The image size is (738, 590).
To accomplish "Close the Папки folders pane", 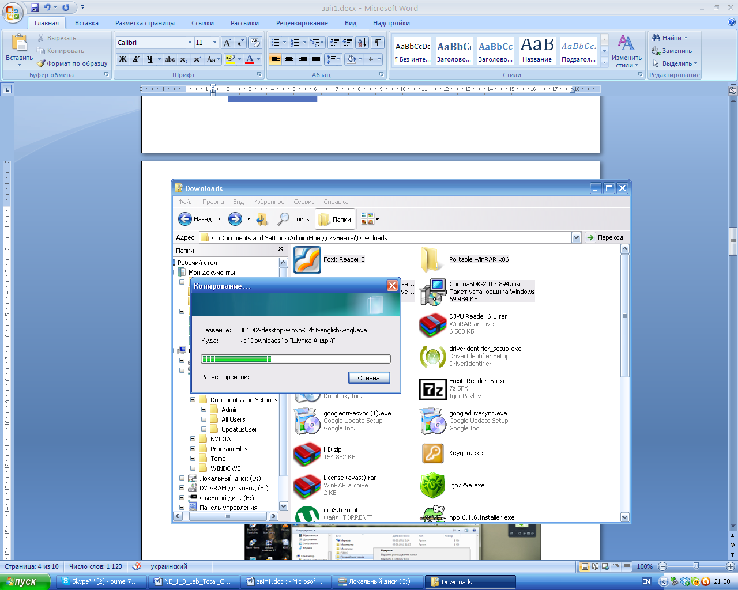I will click(281, 249).
